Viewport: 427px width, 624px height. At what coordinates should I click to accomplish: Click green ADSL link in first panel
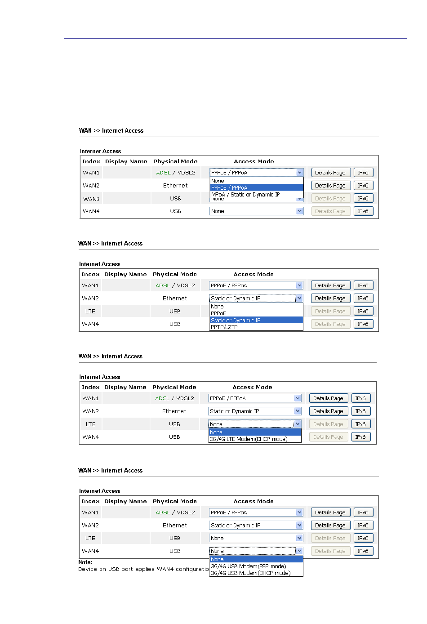pyautogui.click(x=163, y=173)
